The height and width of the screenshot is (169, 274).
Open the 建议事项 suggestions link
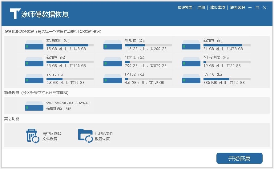pos(218,8)
